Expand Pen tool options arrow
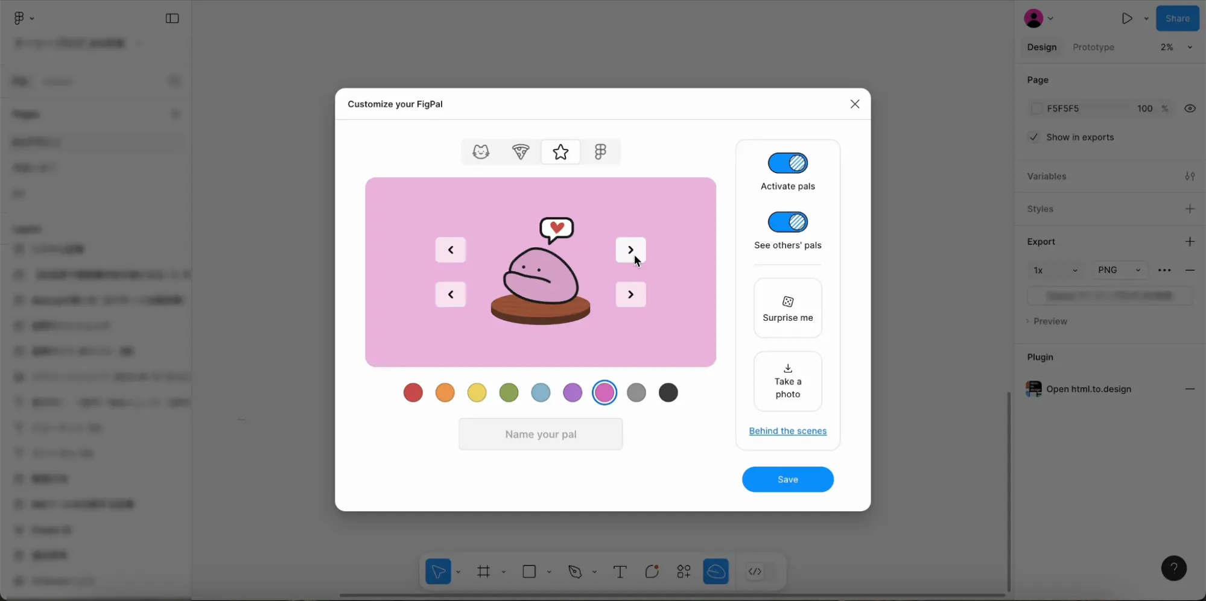Image resolution: width=1206 pixels, height=601 pixels. (595, 571)
